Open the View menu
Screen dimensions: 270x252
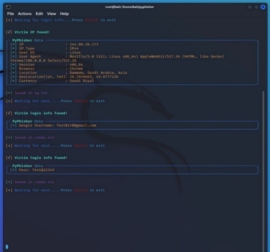point(51,14)
